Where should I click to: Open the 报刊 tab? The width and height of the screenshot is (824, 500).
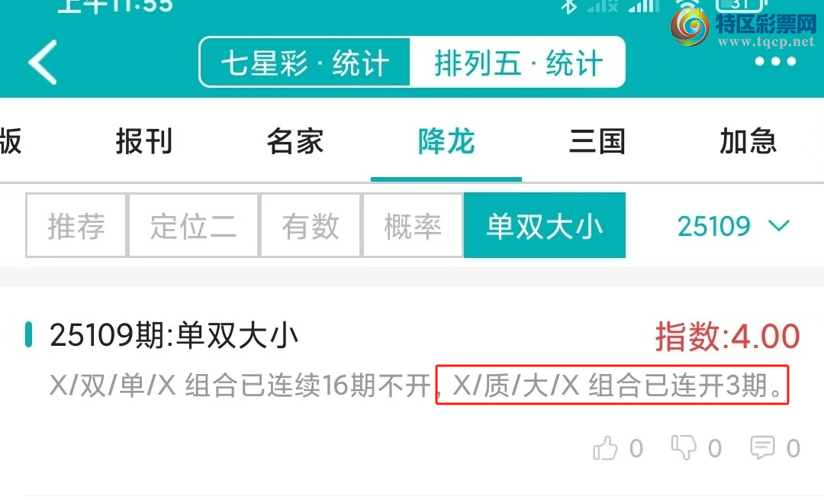point(144,141)
